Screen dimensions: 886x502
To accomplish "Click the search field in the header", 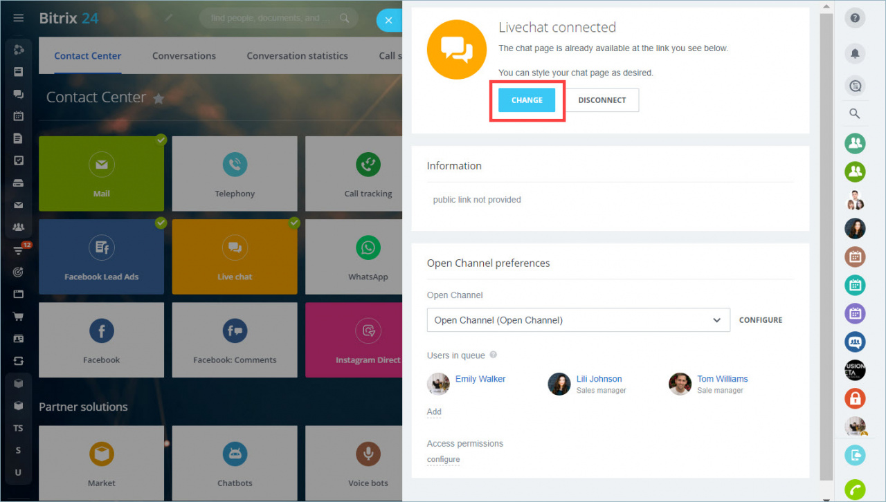I will click(x=279, y=19).
